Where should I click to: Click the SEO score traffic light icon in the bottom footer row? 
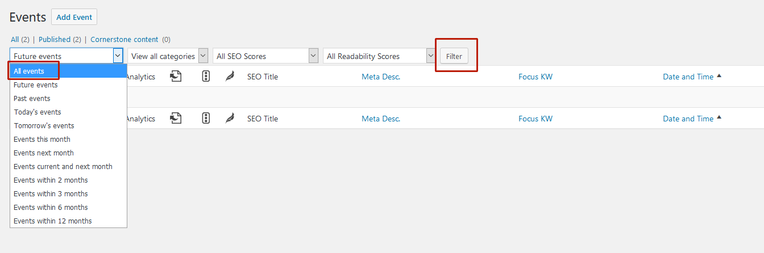coord(206,119)
